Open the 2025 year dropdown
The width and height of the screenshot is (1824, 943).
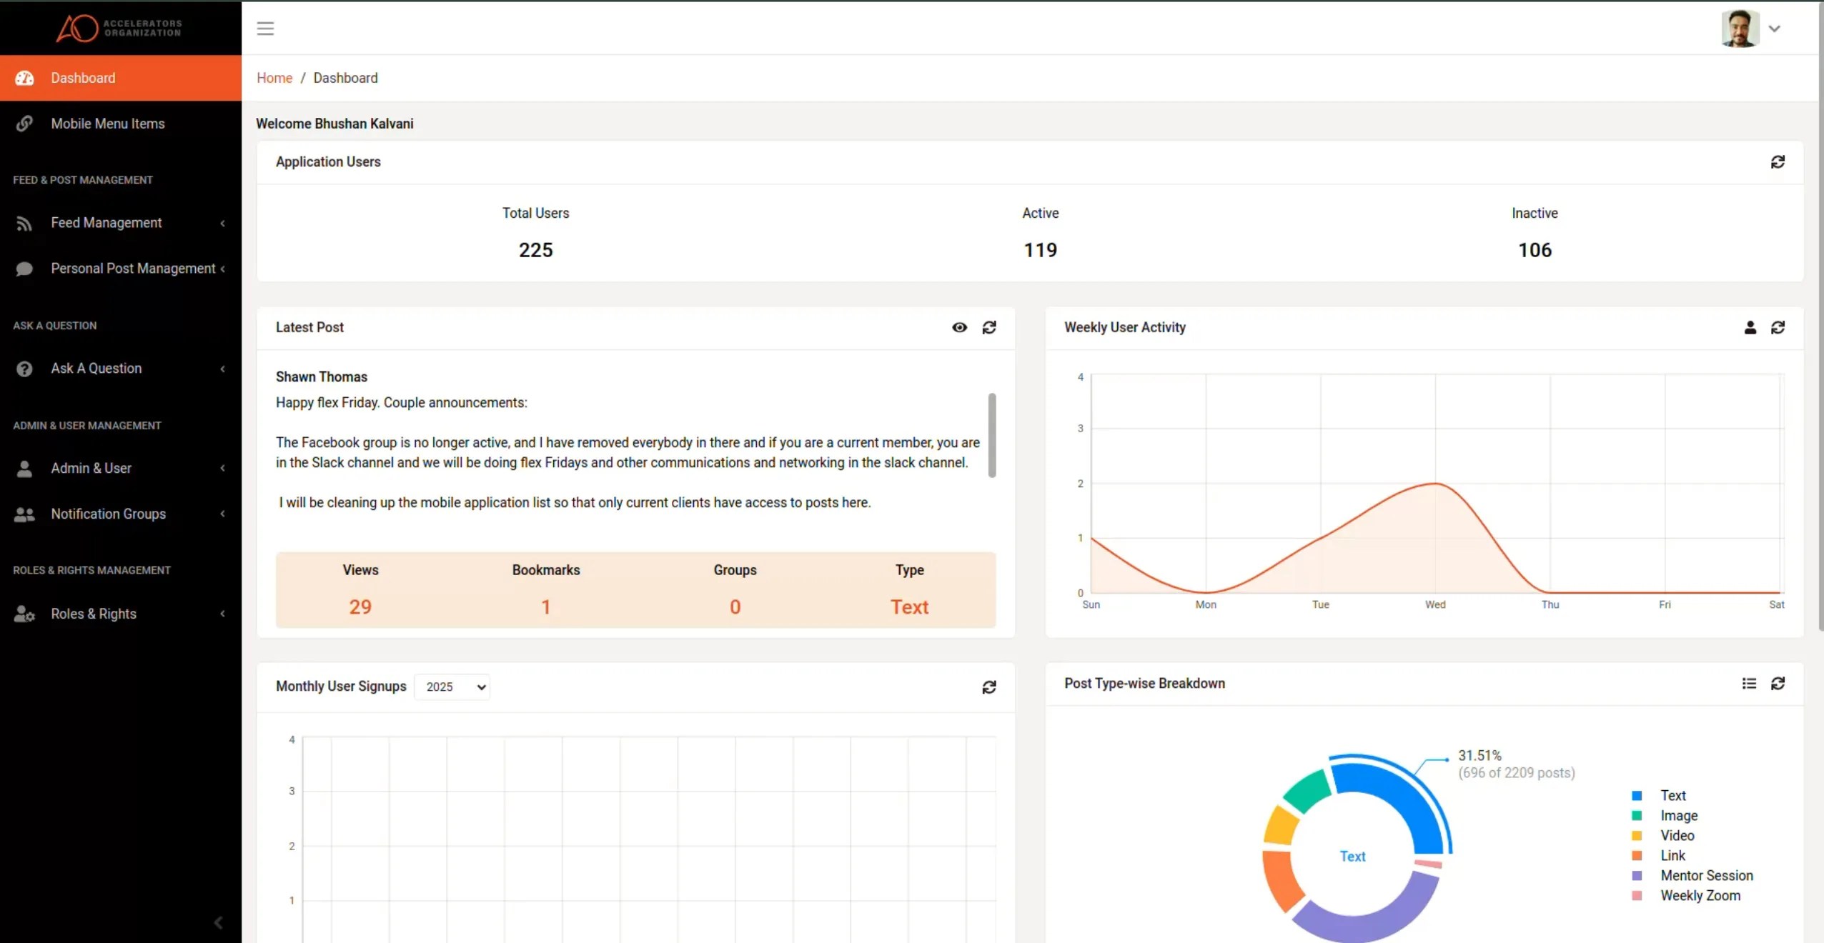(453, 687)
